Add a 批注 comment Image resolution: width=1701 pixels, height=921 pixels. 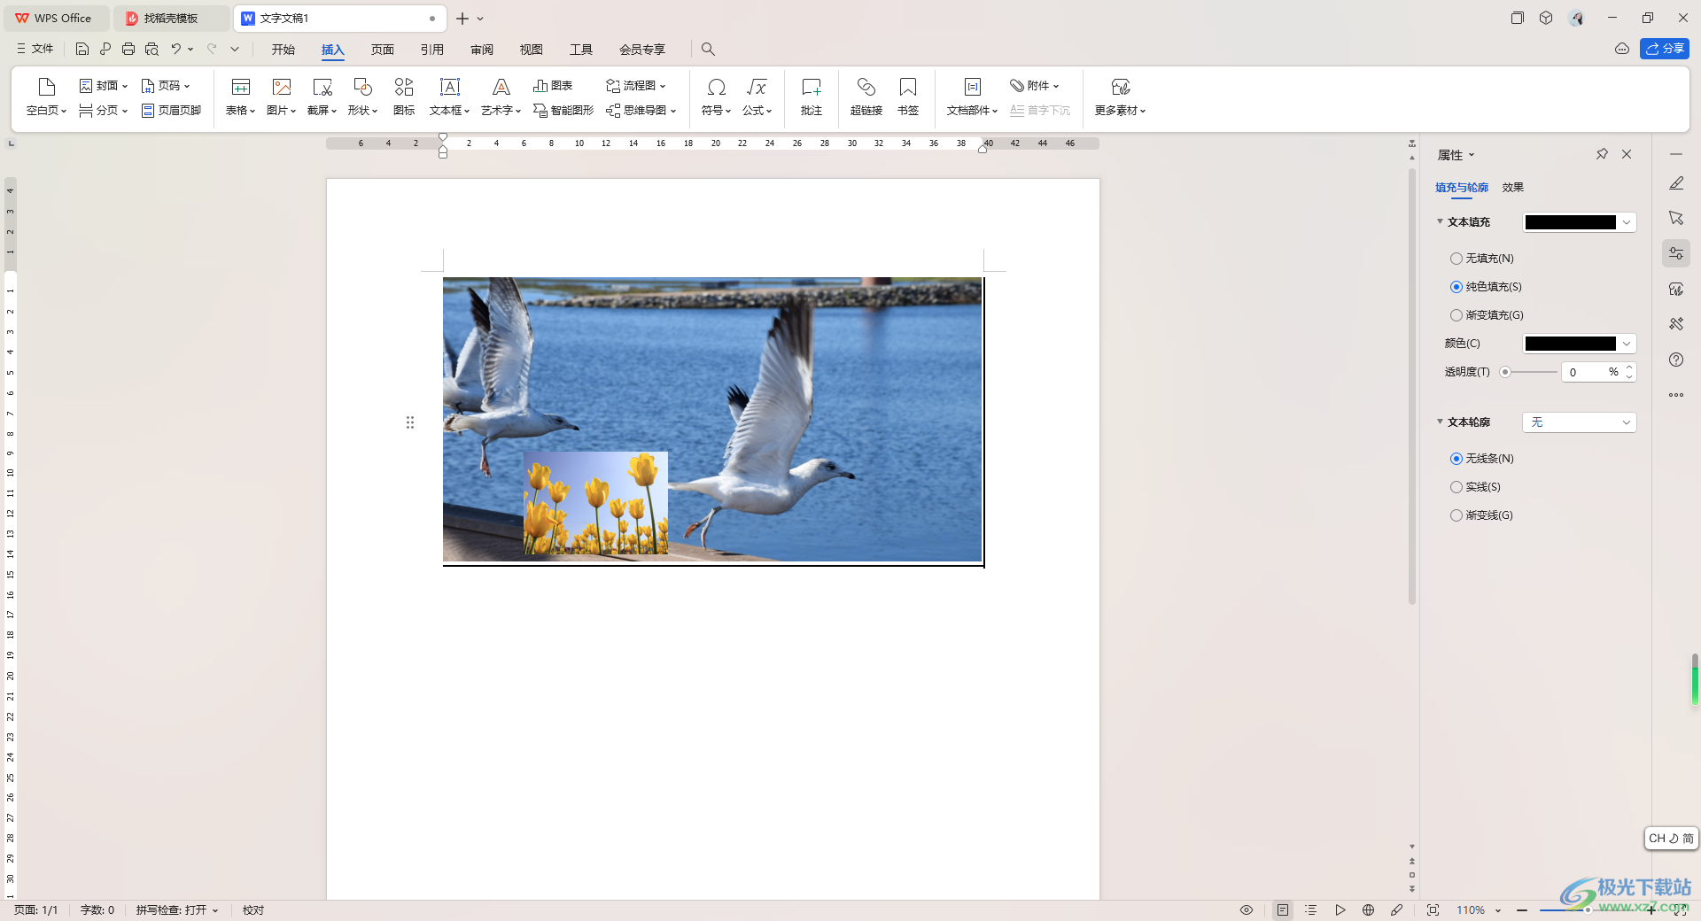tap(812, 97)
